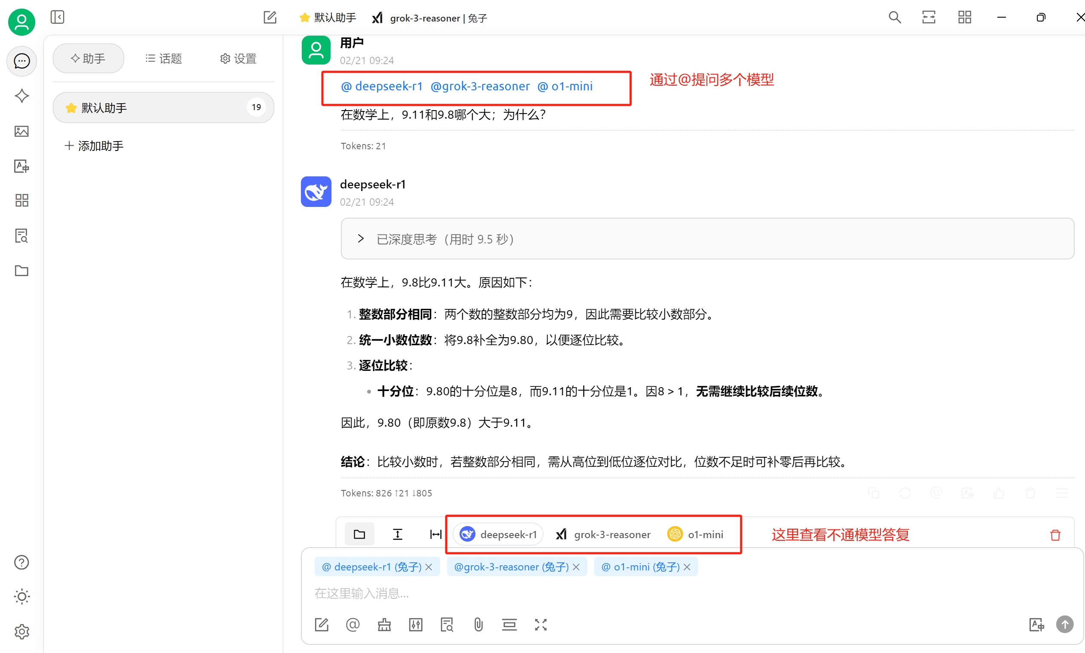The image size is (1085, 653).
Task: Switch to the 设置 tab
Action: pos(238,59)
